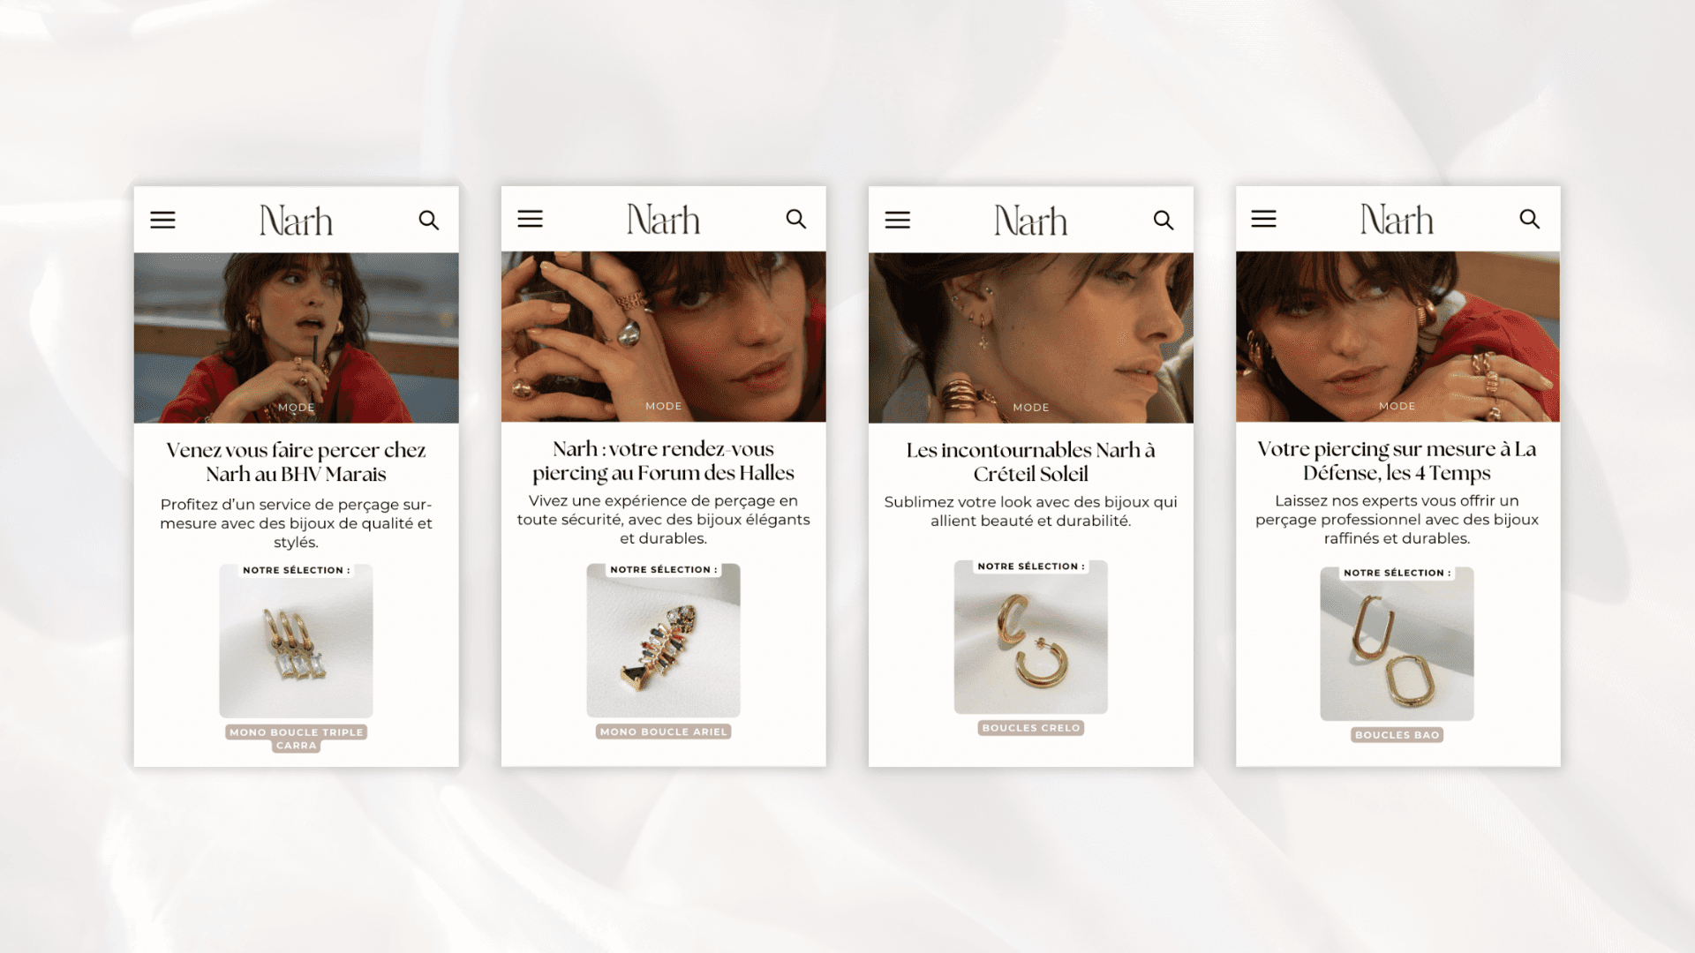
Task: Open hamburger menu on BHV Marais screen
Action: (x=162, y=220)
